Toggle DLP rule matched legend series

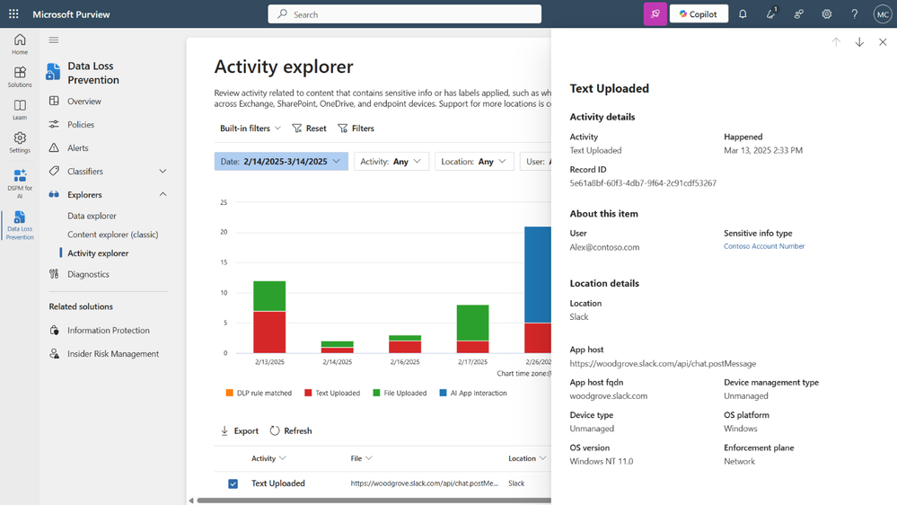(x=259, y=393)
